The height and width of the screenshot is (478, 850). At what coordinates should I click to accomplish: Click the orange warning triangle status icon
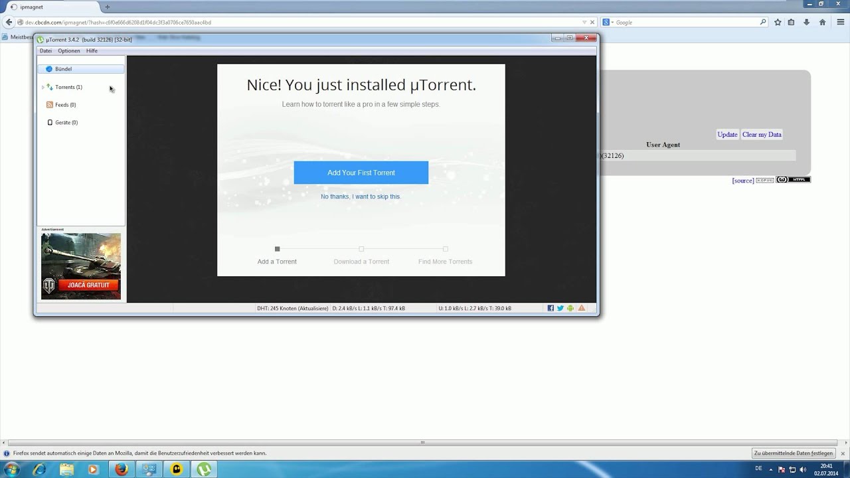click(x=582, y=308)
